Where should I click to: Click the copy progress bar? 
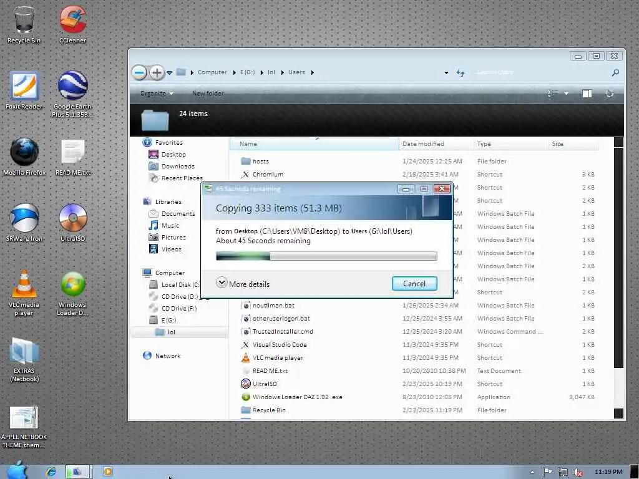point(326,256)
